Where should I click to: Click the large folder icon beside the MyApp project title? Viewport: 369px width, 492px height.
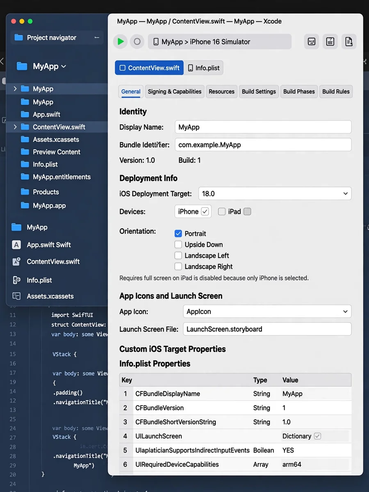click(22, 66)
